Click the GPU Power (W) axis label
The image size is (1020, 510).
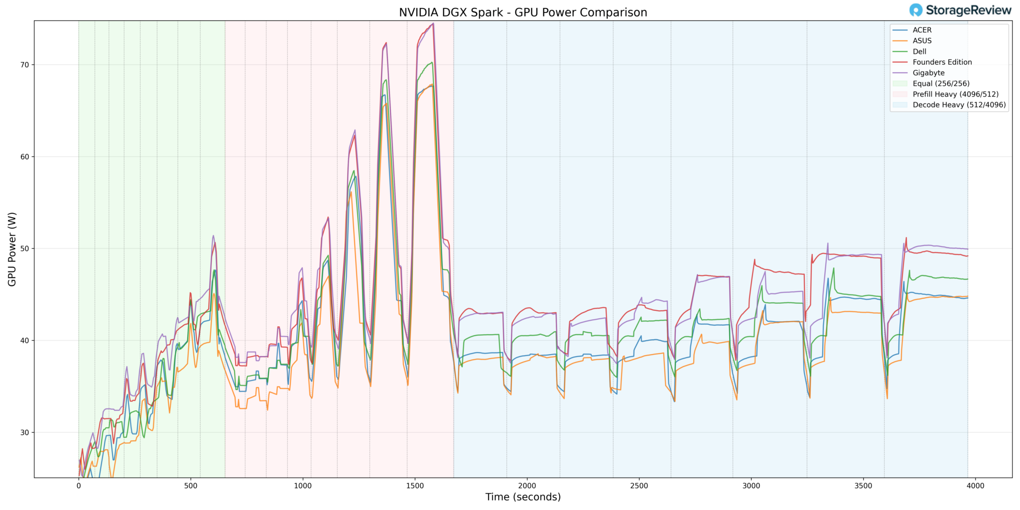click(x=12, y=249)
